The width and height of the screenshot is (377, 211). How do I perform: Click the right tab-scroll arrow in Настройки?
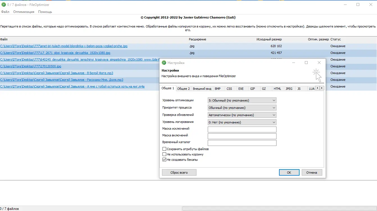coord(322,88)
